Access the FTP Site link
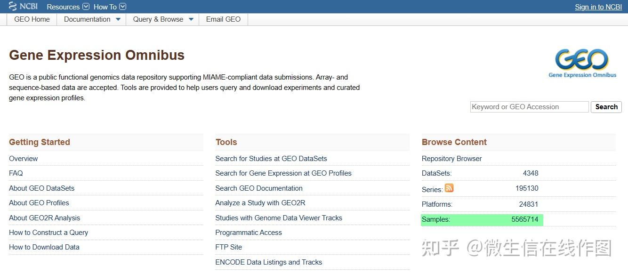 (x=228, y=247)
